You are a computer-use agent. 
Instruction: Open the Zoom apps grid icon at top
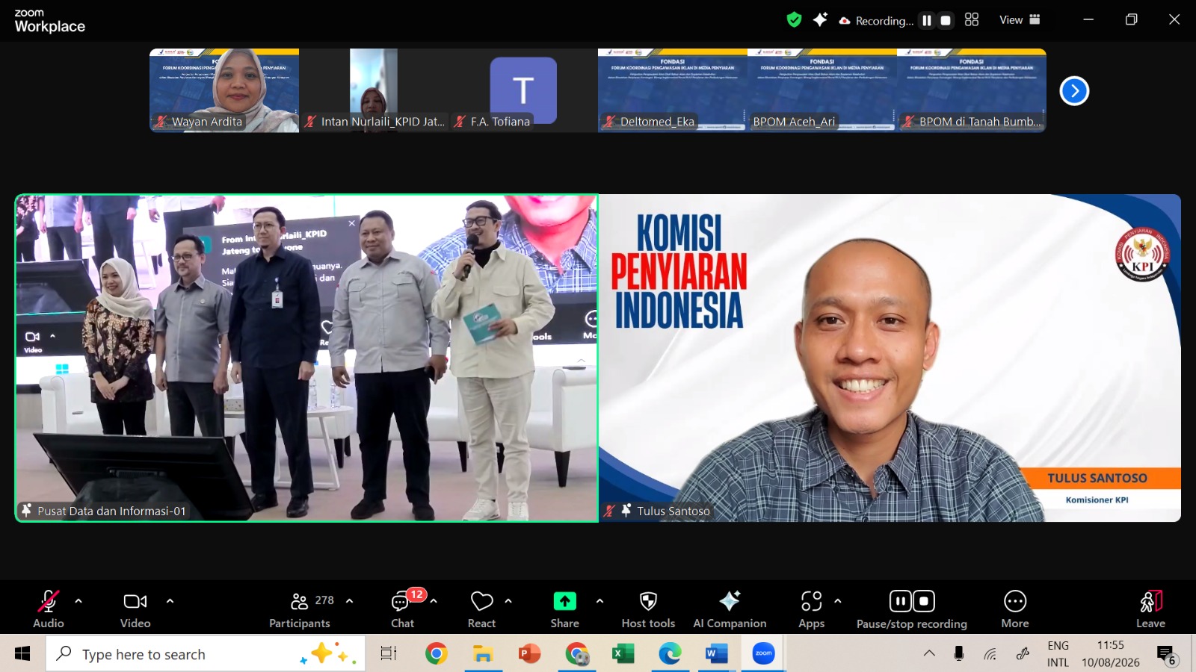972,20
